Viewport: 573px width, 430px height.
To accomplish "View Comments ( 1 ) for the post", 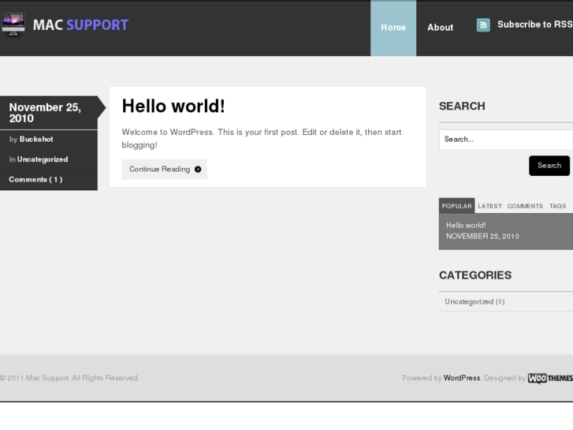I will [x=35, y=179].
